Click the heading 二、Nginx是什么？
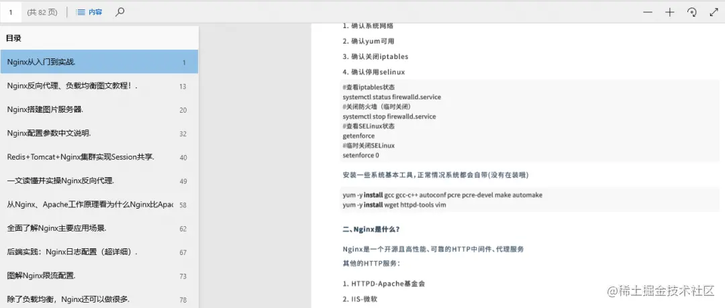 point(371,229)
